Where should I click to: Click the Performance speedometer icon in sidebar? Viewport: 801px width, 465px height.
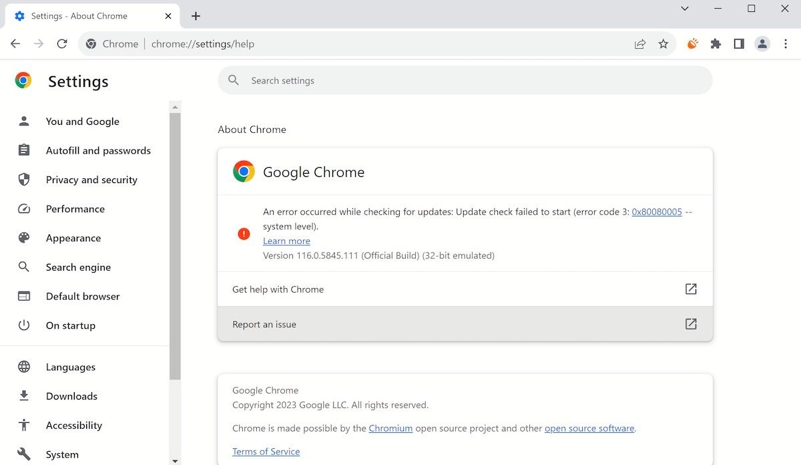click(x=24, y=208)
